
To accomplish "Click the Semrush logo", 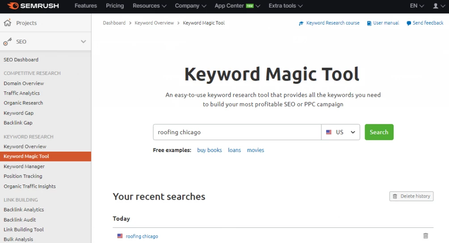I will click(x=33, y=6).
